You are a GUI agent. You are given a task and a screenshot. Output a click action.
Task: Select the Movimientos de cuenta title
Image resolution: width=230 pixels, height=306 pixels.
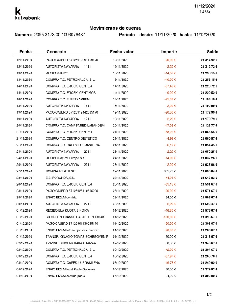click(x=115, y=28)
